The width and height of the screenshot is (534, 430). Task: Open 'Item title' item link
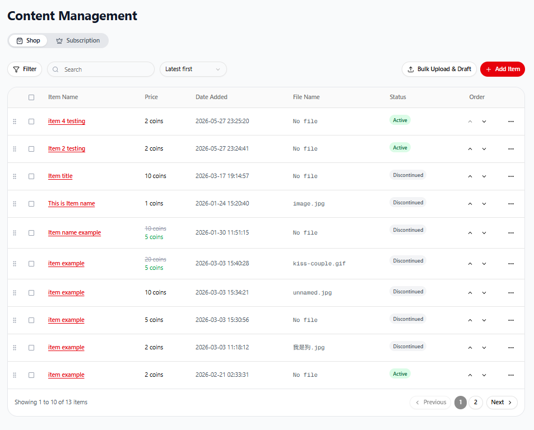pos(61,176)
